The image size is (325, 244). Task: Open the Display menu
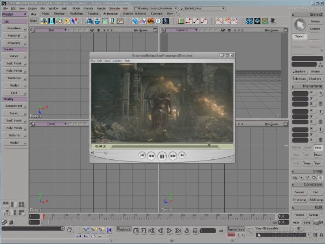pos(32,9)
